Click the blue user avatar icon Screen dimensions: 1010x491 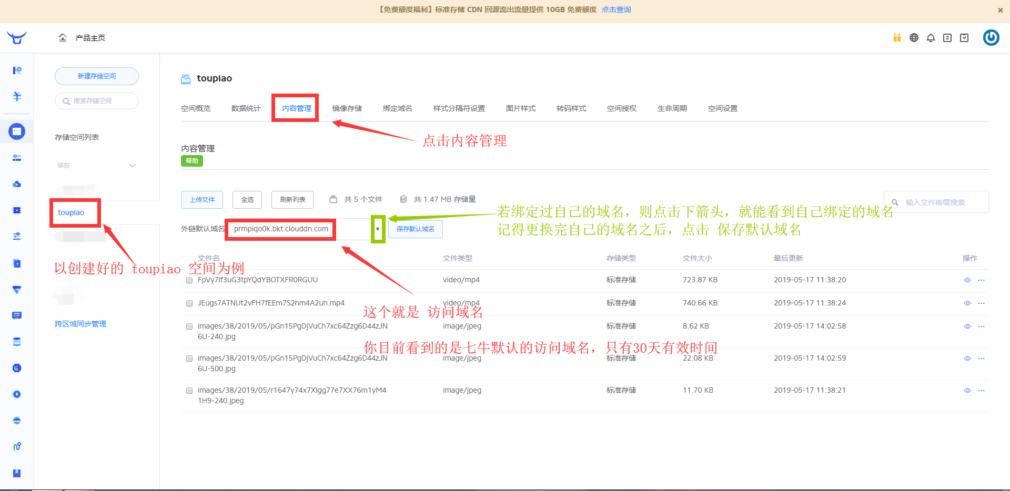tap(991, 38)
